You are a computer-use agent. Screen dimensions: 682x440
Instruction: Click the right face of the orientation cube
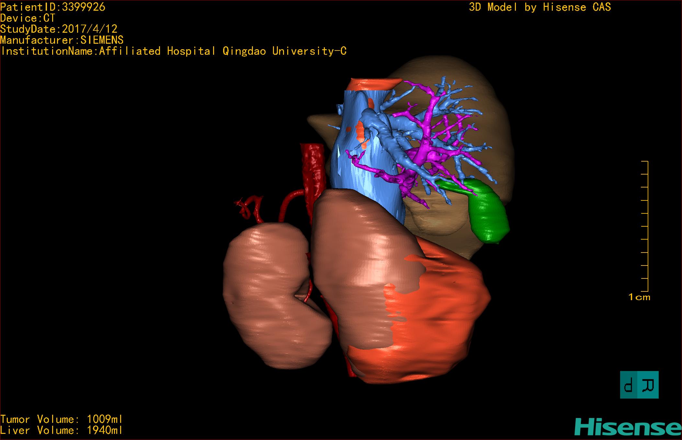coord(649,385)
